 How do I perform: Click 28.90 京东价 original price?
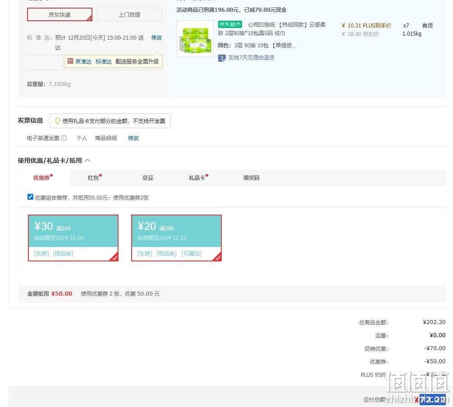(x=360, y=34)
